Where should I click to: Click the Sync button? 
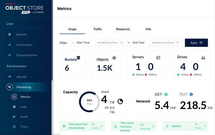[x=196, y=43]
